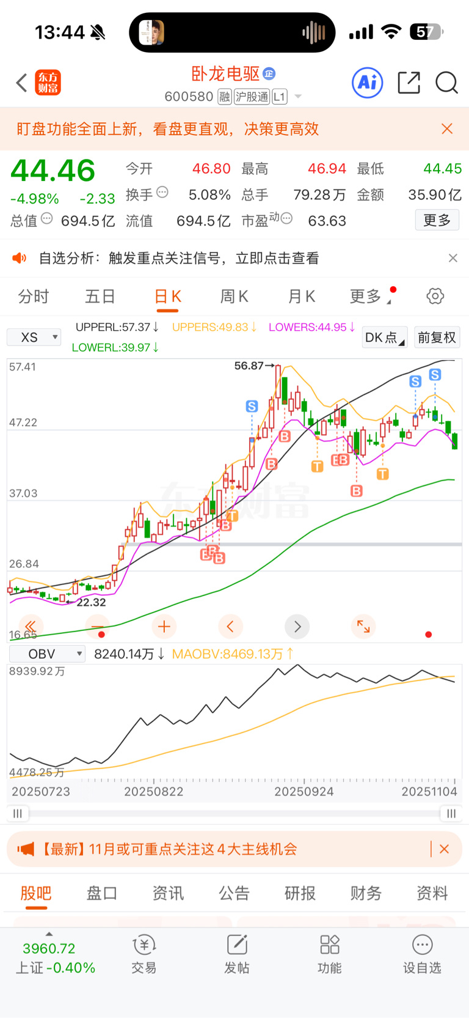Tap the 盯盘功能全面上新 promo text
The width and height of the screenshot is (469, 1018).
[x=168, y=128]
